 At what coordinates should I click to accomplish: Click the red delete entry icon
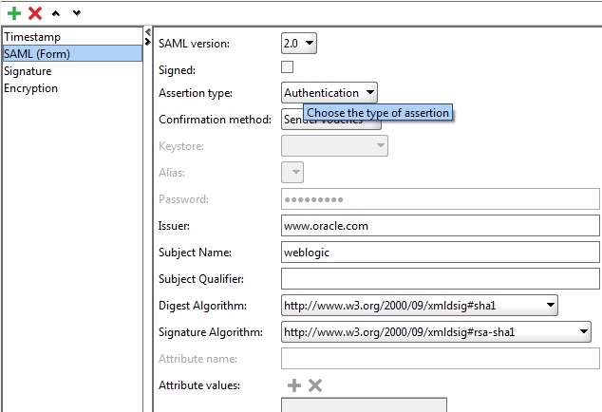click(35, 12)
